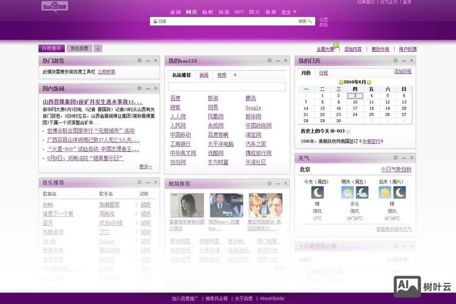Viewport: 456px width, 304px height.
Task: Select 视频 in the top navigation
Action: pos(271,12)
